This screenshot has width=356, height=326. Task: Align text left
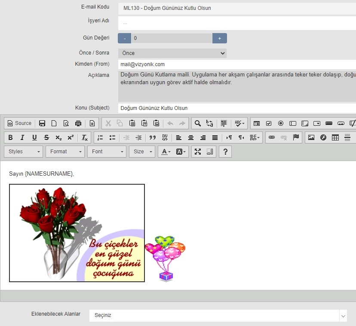click(179, 137)
